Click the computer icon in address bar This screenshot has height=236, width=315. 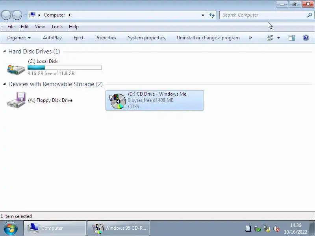click(32, 15)
